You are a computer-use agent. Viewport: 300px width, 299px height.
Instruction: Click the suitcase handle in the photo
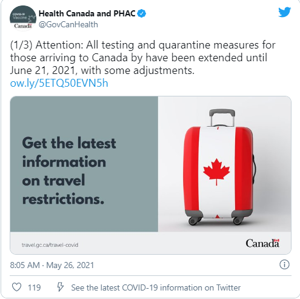tap(222, 118)
